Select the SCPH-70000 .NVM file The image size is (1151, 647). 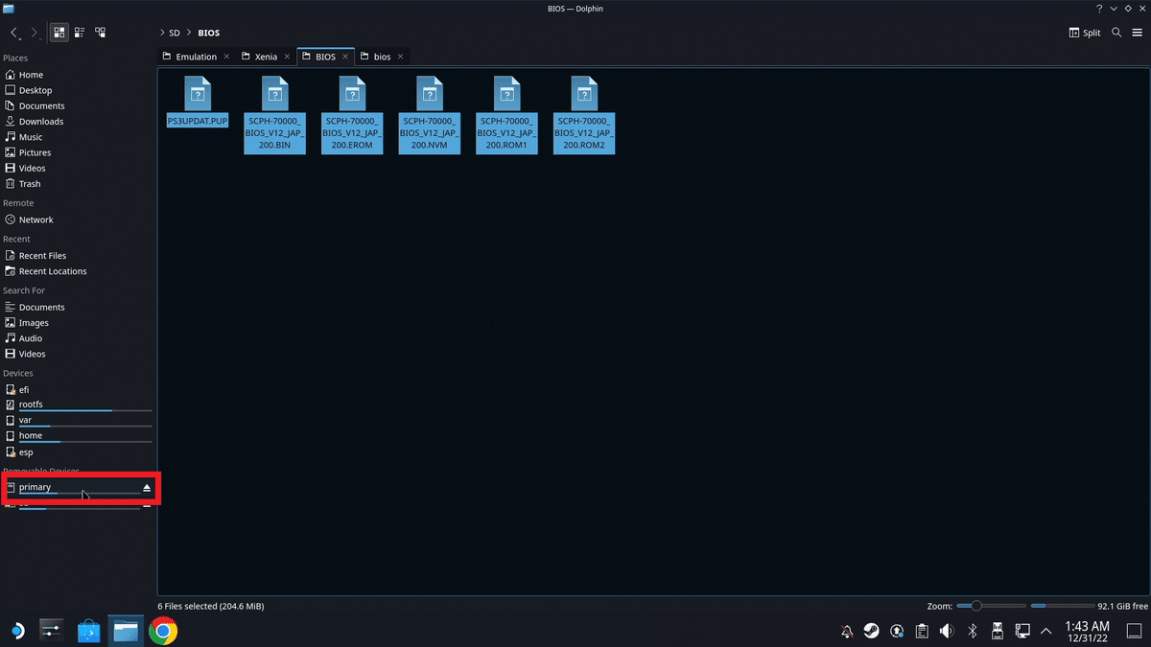click(x=429, y=114)
